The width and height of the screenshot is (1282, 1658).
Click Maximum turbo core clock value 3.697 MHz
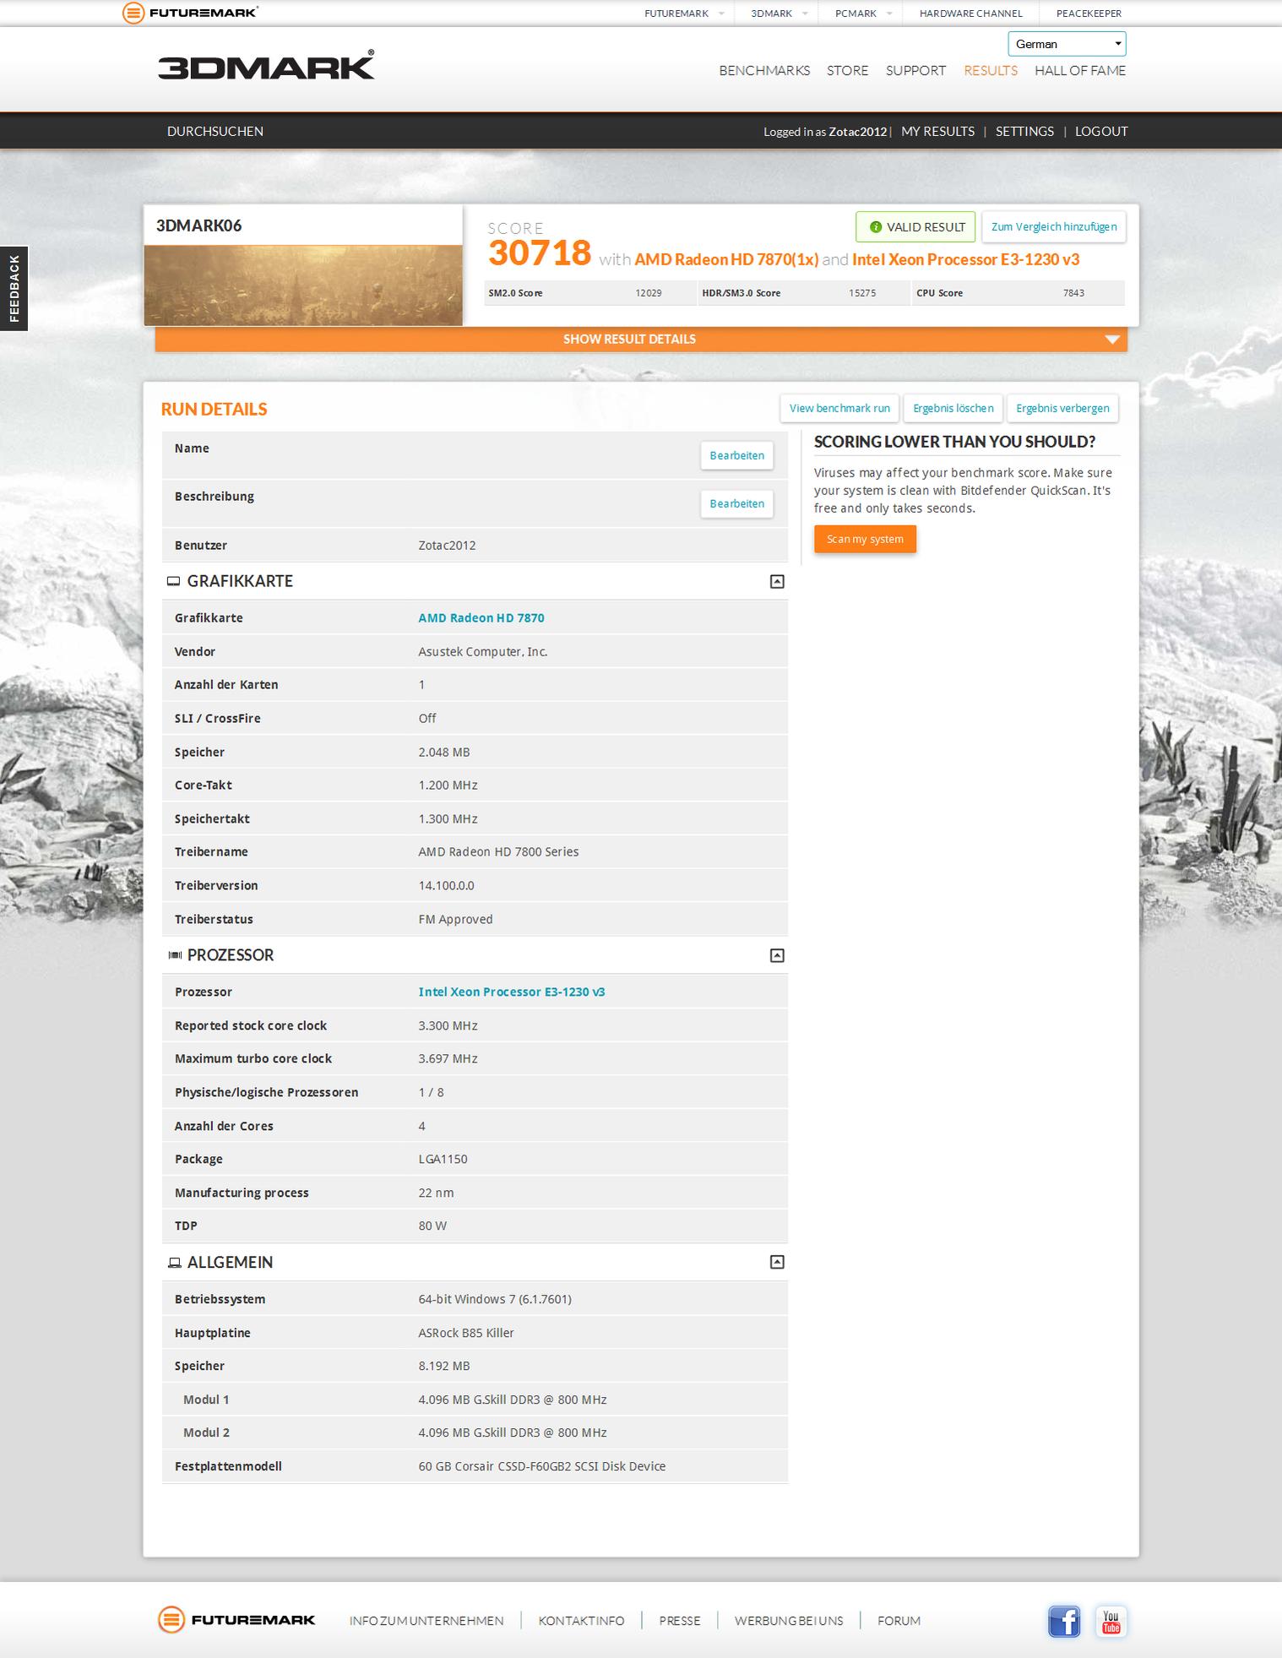tap(448, 1058)
